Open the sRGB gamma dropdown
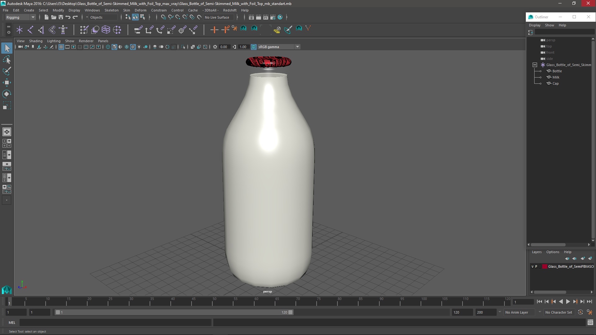 coord(297,47)
